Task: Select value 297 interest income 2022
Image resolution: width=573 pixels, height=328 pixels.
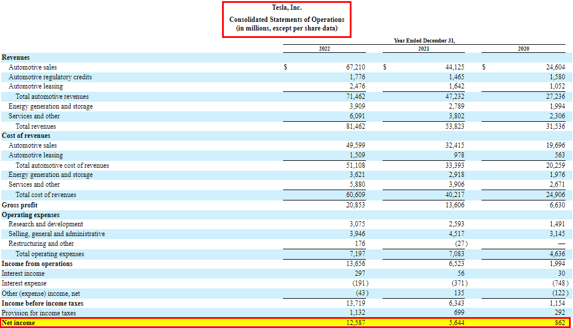Action: coord(360,273)
